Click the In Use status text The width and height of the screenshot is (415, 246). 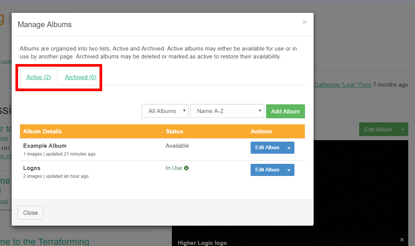point(174,168)
